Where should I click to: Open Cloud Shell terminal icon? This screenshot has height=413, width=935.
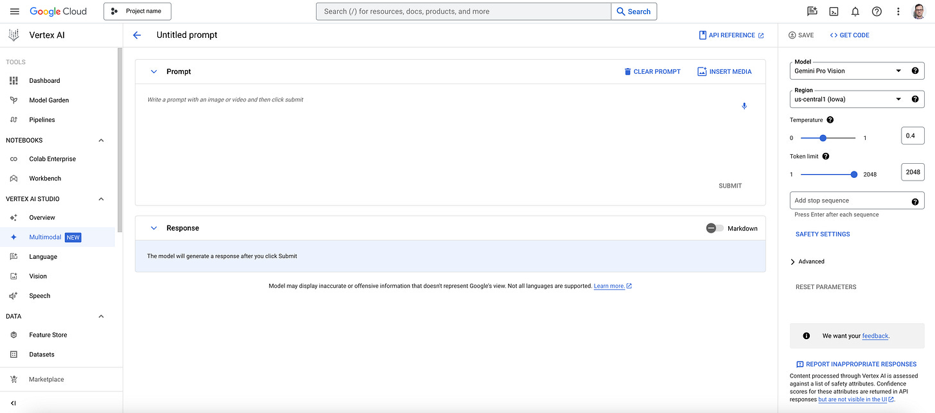click(x=834, y=12)
